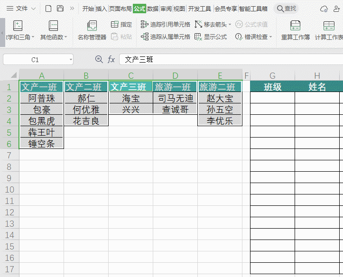Select cell 文产一班
The width and height of the screenshot is (343, 277).
pyautogui.click(x=42, y=87)
